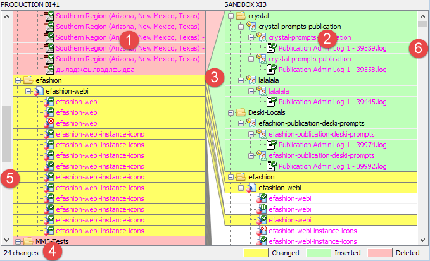Click the pink Deleted legend swatch
Screen dimensions: 430x261
[x=380, y=253]
